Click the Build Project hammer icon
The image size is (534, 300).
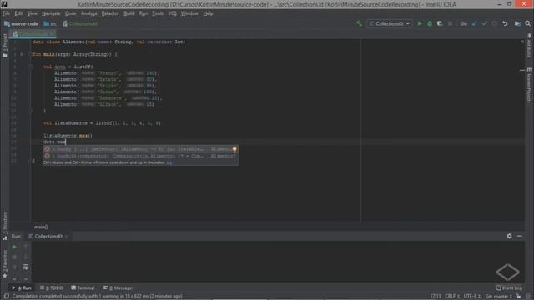(x=359, y=23)
